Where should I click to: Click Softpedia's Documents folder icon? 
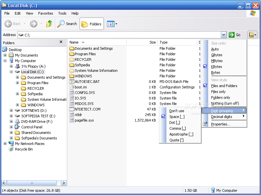tap(17, 138)
